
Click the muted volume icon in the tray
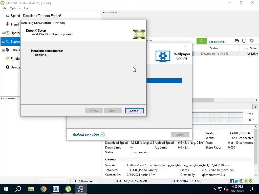click(x=226, y=189)
